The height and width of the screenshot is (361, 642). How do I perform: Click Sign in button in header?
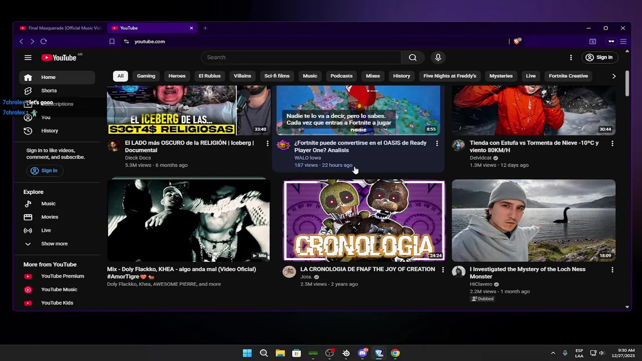point(599,58)
